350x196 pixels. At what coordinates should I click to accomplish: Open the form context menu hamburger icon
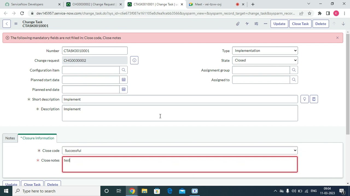[x=16, y=24]
